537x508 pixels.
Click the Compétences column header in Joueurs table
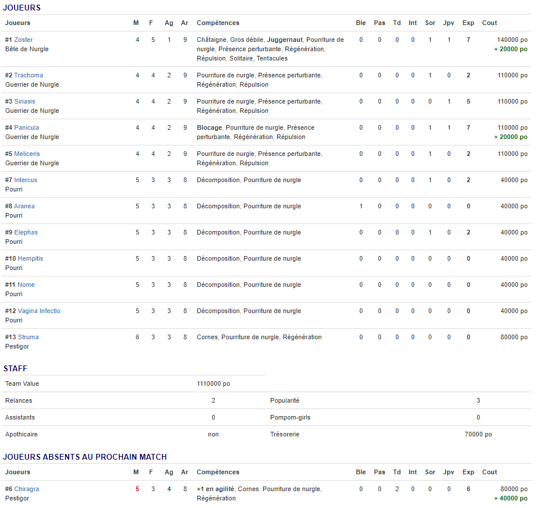click(x=218, y=23)
